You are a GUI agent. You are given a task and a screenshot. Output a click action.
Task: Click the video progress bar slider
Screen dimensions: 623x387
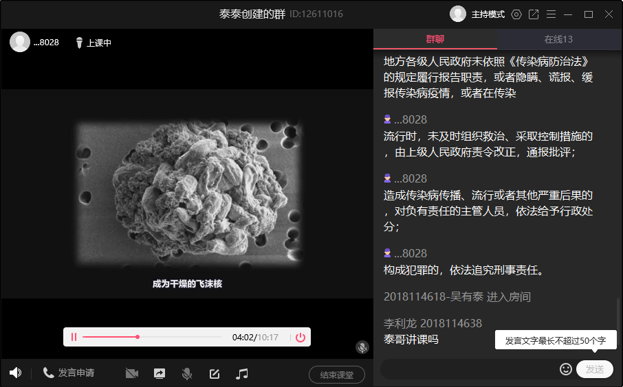(x=138, y=337)
